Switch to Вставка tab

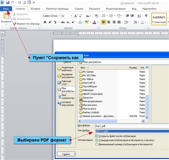click(x=35, y=9)
